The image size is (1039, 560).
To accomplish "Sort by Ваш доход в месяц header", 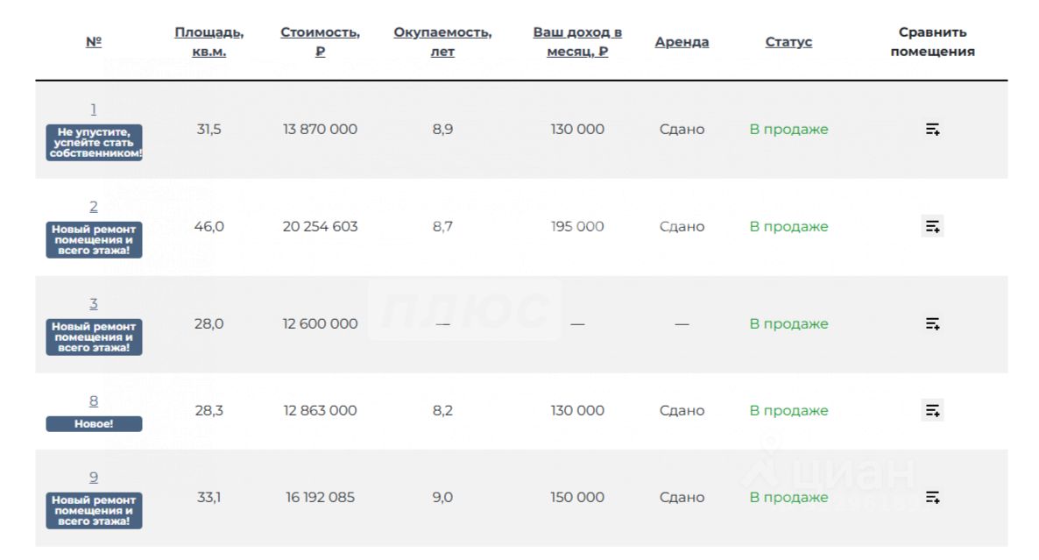I will (577, 42).
